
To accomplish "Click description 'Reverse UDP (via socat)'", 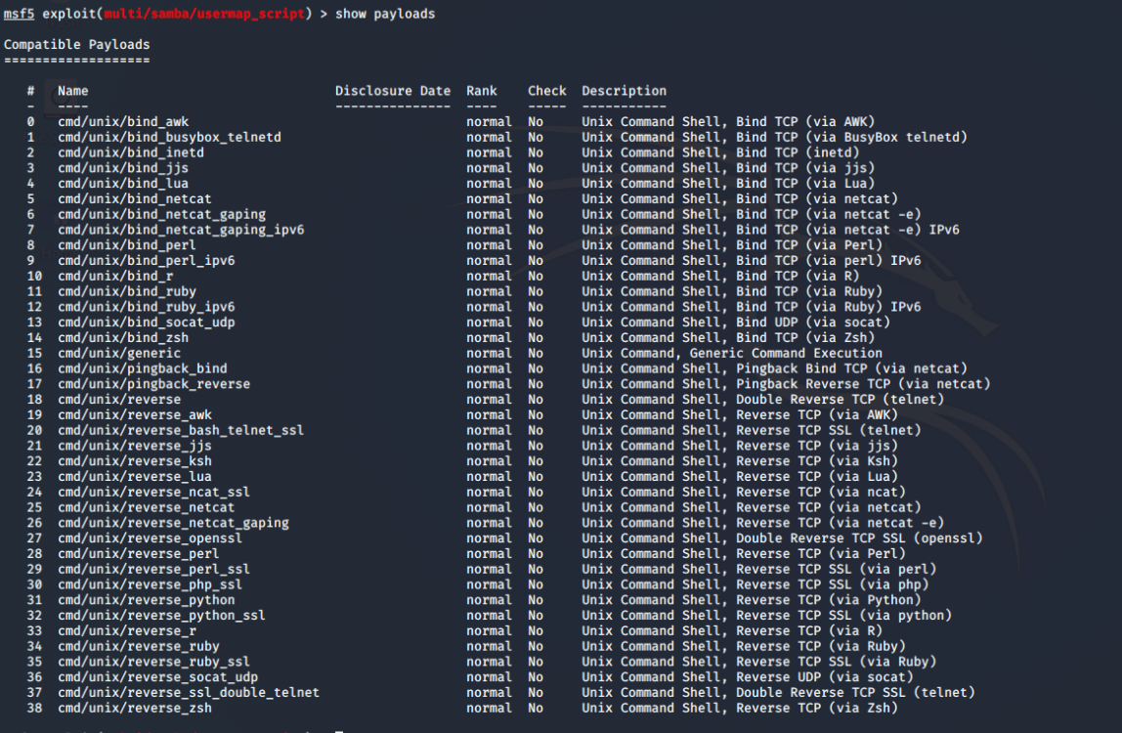I will click(x=824, y=677).
